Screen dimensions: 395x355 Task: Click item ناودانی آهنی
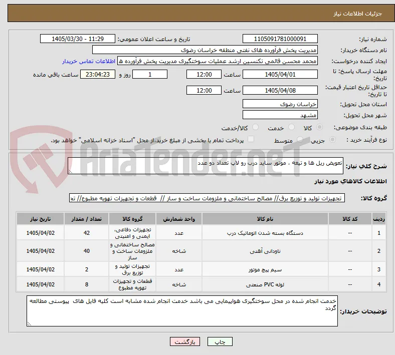(x=265, y=251)
